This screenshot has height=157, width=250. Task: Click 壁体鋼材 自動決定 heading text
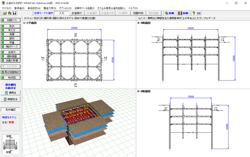click(11, 86)
